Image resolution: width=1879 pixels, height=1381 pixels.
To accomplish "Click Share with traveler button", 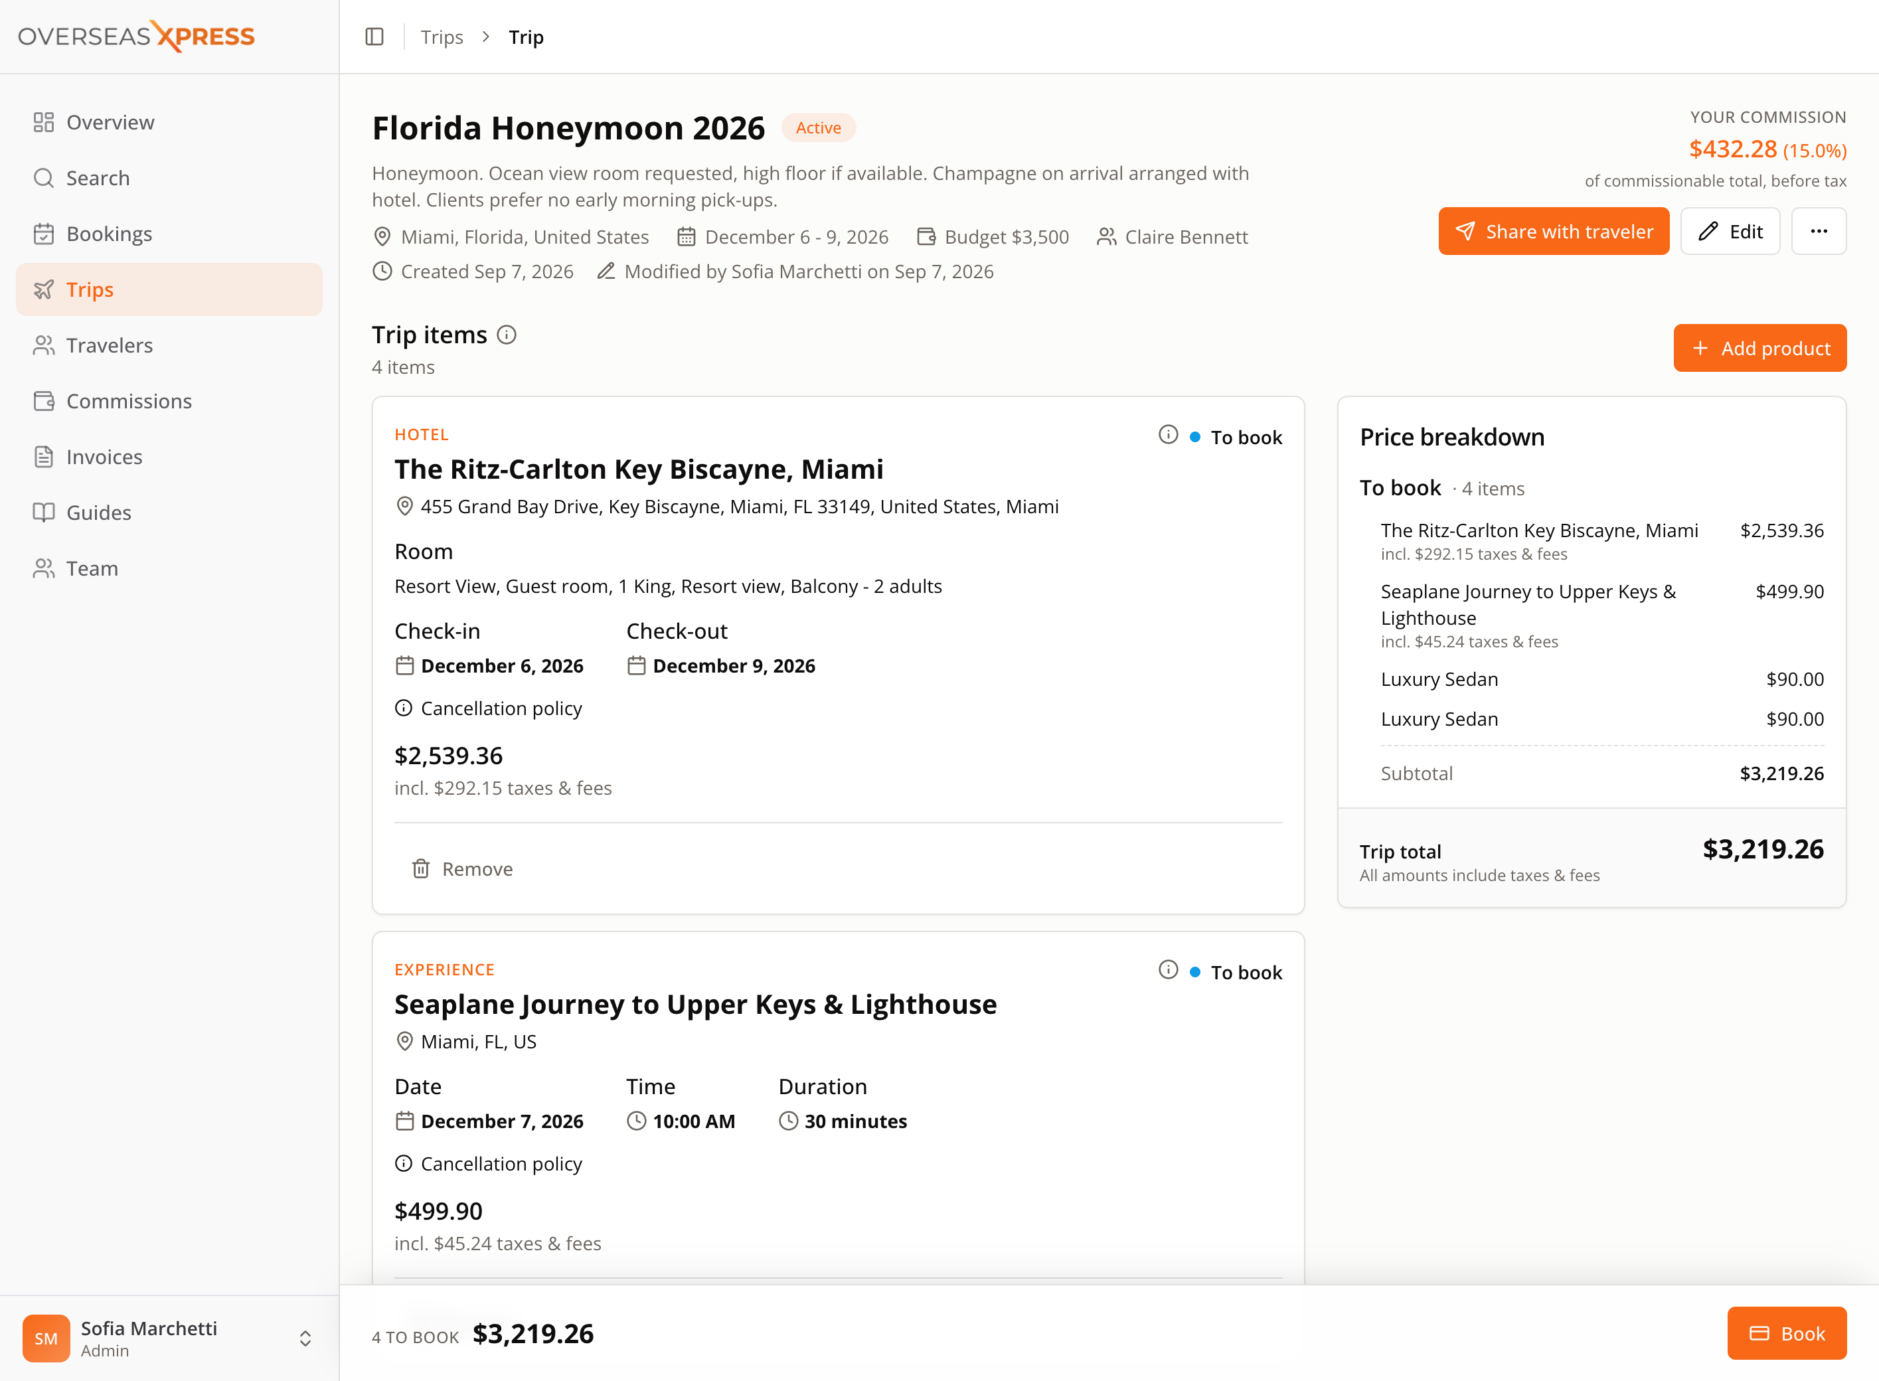I will [x=1553, y=232].
